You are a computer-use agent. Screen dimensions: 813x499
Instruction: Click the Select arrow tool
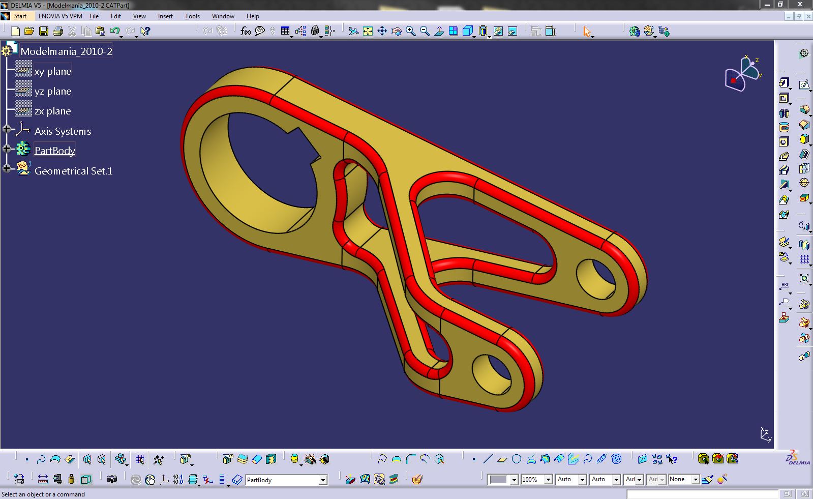(587, 31)
